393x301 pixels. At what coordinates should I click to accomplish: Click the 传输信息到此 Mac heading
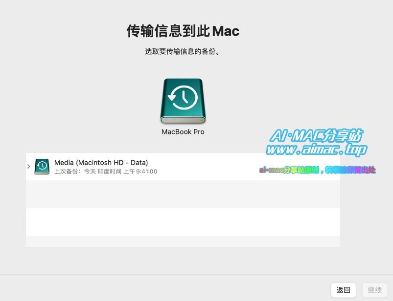click(183, 31)
